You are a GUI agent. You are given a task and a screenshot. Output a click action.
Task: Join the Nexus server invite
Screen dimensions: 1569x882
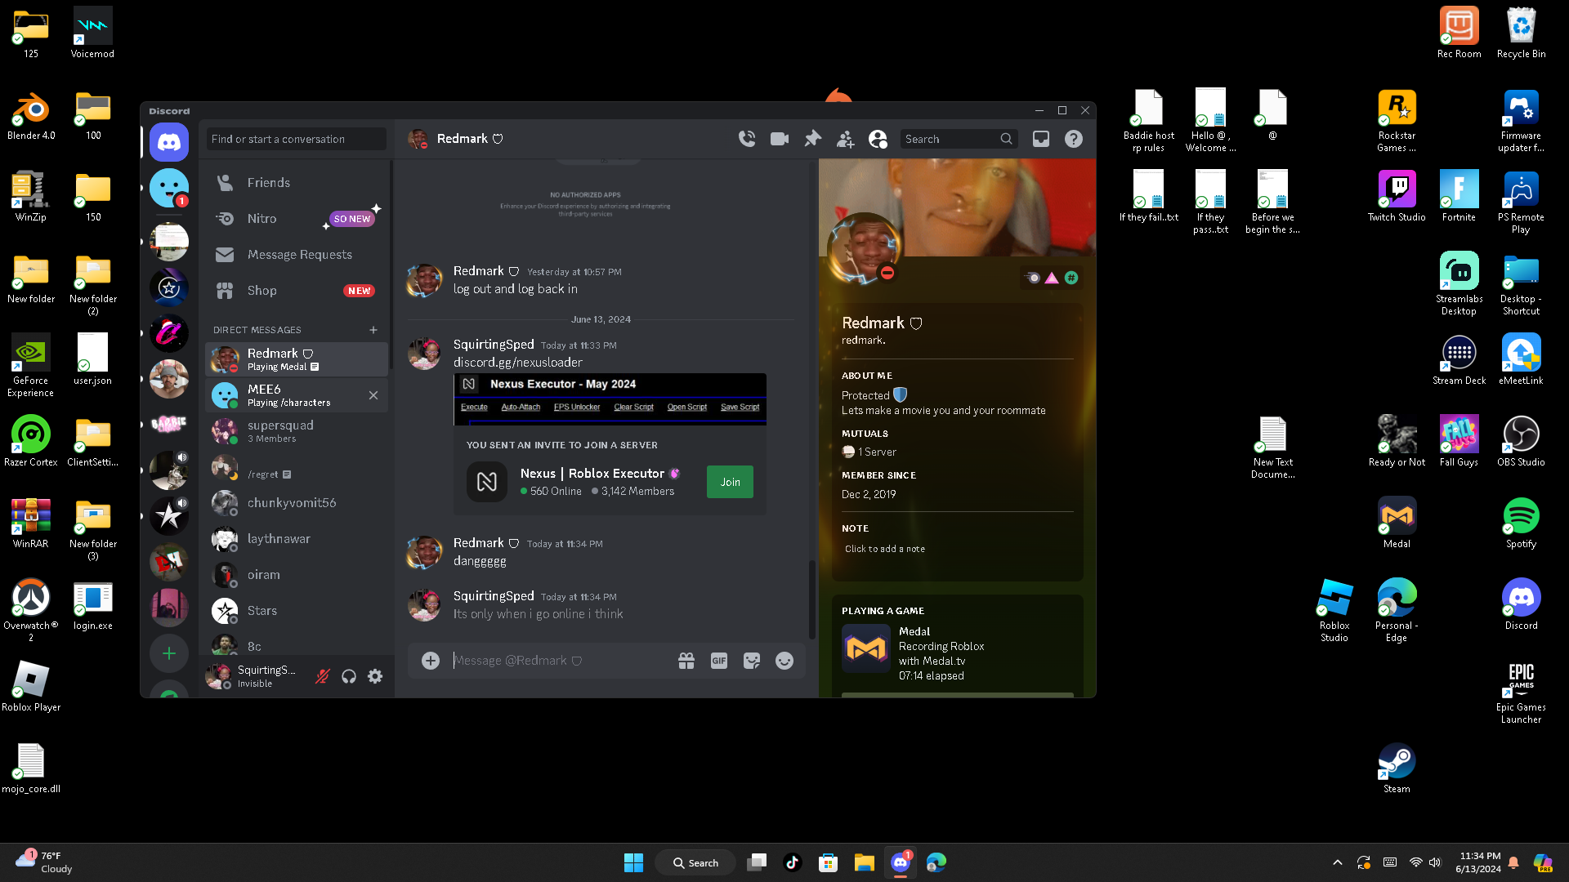pyautogui.click(x=730, y=482)
